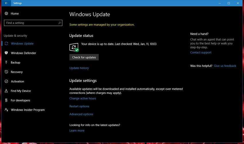Click the Backup upload arrow icon
The width and height of the screenshot is (244, 144).
click(6, 63)
